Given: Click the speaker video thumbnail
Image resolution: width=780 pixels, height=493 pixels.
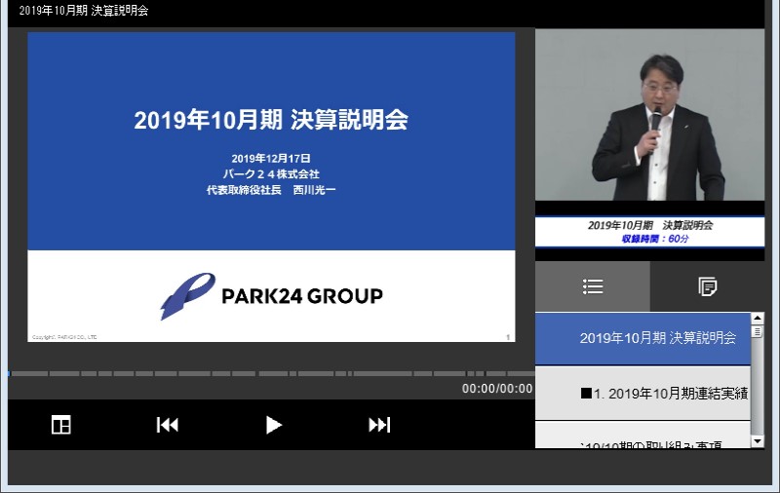Looking at the screenshot, I should (649, 115).
